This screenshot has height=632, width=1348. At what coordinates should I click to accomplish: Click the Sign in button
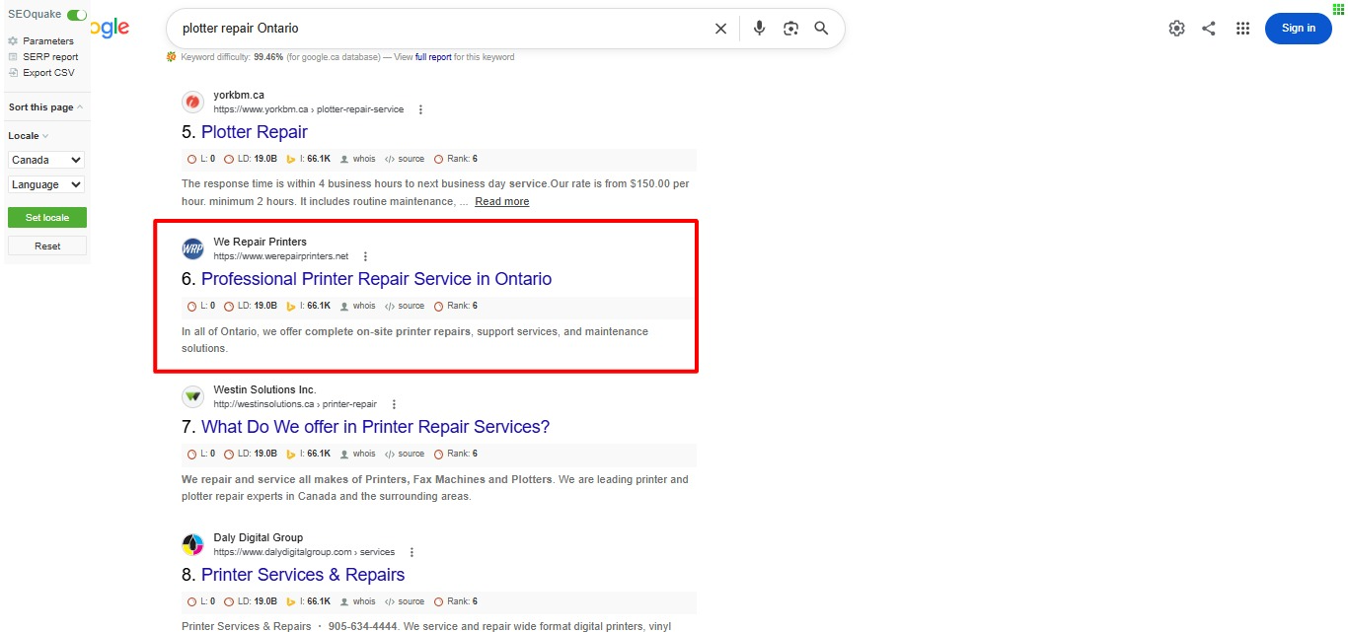[x=1299, y=29]
